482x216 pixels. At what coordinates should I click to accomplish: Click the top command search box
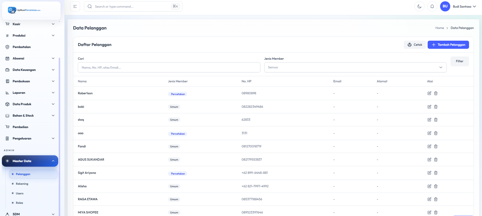click(x=133, y=6)
